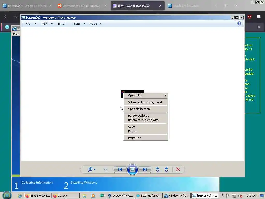Click the Start menu orb
Screen dimensions: 265x199
[x=7, y=195]
